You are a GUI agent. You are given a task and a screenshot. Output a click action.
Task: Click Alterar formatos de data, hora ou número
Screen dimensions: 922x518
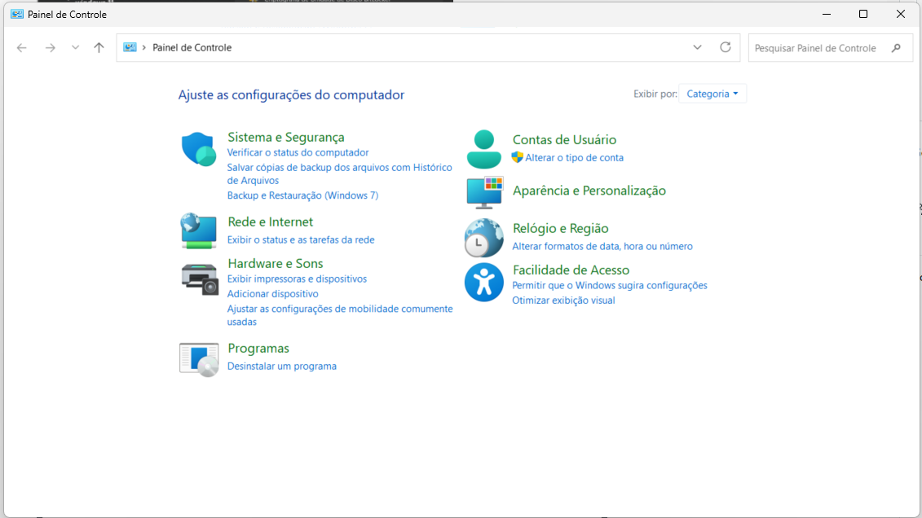click(x=602, y=246)
